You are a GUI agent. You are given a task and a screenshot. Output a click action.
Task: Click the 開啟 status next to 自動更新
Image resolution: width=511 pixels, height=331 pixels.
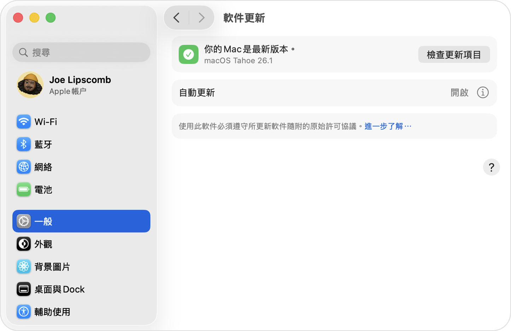[459, 92]
